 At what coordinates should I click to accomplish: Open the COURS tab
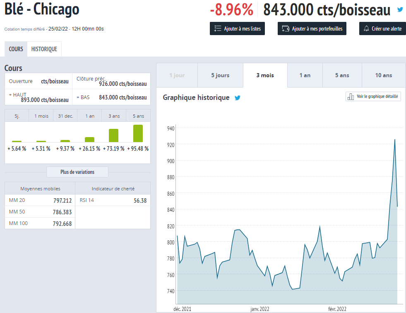coord(16,49)
